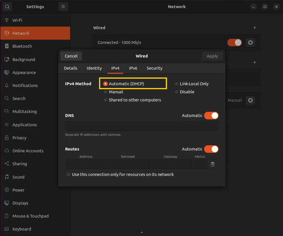The image size is (283, 236).
Task: Add a wired connection with plus icon
Action: pyautogui.click(x=254, y=28)
